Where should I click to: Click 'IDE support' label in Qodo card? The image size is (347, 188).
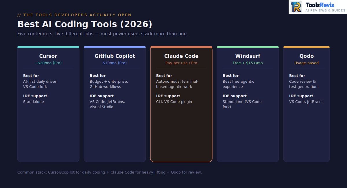[x=301, y=96]
